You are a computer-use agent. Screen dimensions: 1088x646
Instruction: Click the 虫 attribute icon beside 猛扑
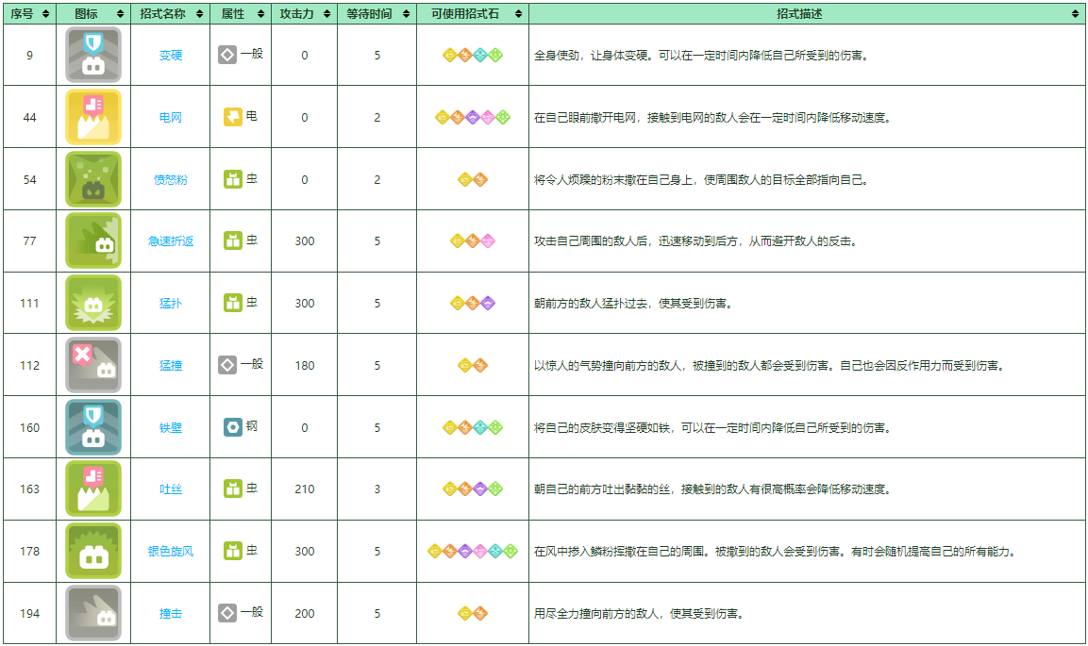(x=232, y=304)
